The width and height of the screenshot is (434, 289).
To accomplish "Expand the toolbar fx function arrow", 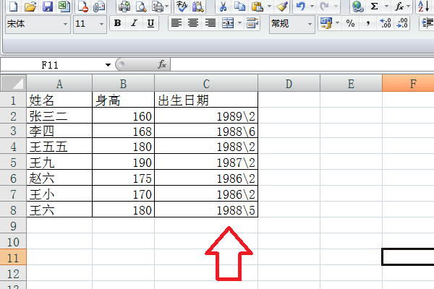I will coord(409,6).
